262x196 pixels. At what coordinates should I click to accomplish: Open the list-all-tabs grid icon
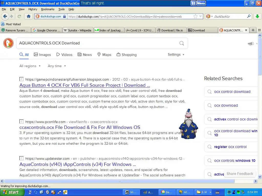259,30
